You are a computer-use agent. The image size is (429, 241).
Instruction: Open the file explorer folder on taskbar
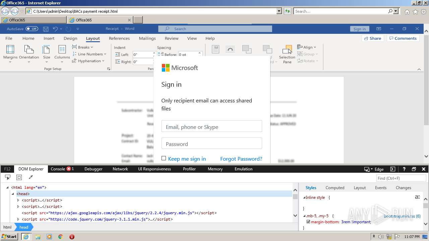tap(38, 237)
